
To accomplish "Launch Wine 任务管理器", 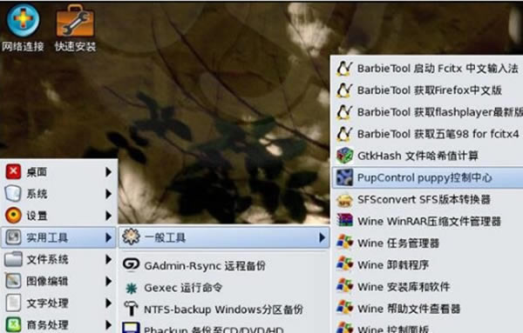I will click(x=428, y=243).
